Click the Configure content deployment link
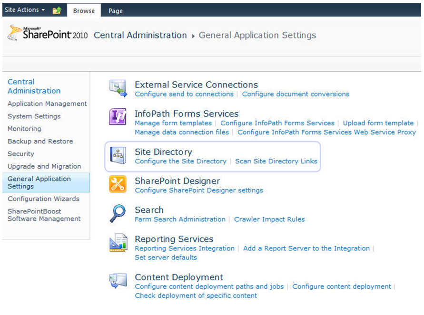The image size is (424, 315). coord(342,286)
